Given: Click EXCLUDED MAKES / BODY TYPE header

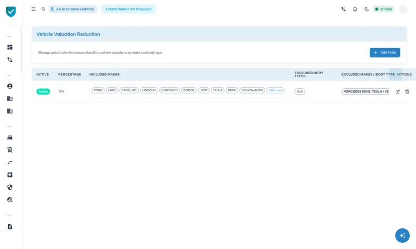Looking at the screenshot, I should (368, 74).
